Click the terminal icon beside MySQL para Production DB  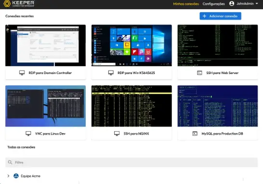[x=195, y=134]
